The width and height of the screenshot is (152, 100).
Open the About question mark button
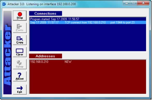pyautogui.click(x=20, y=76)
